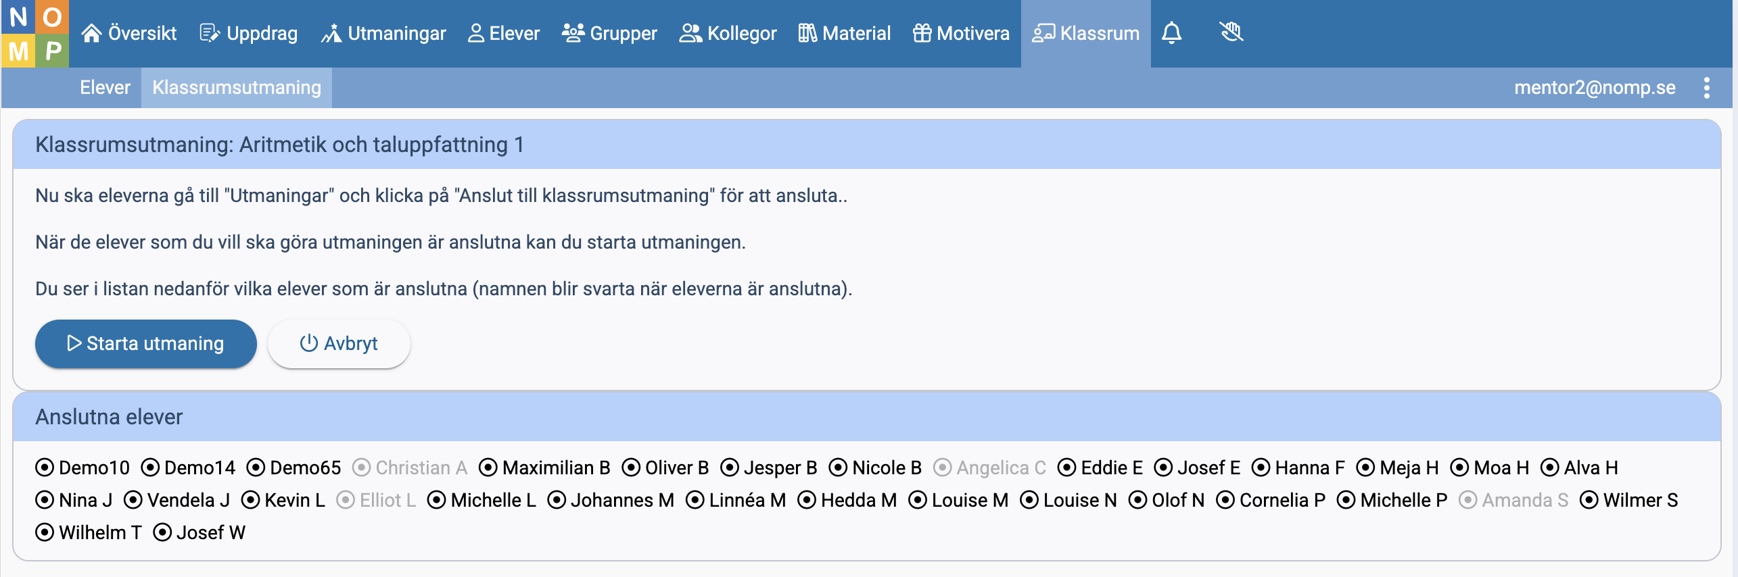
Task: Navigate to Grupper
Action: coord(609,33)
